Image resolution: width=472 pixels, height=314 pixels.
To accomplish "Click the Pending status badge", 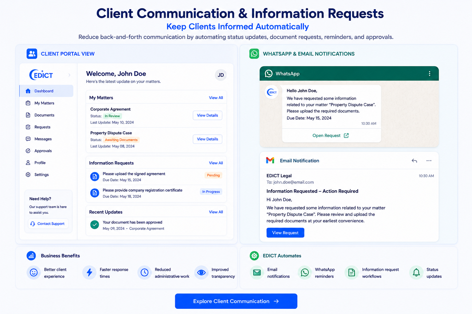I will (213, 175).
